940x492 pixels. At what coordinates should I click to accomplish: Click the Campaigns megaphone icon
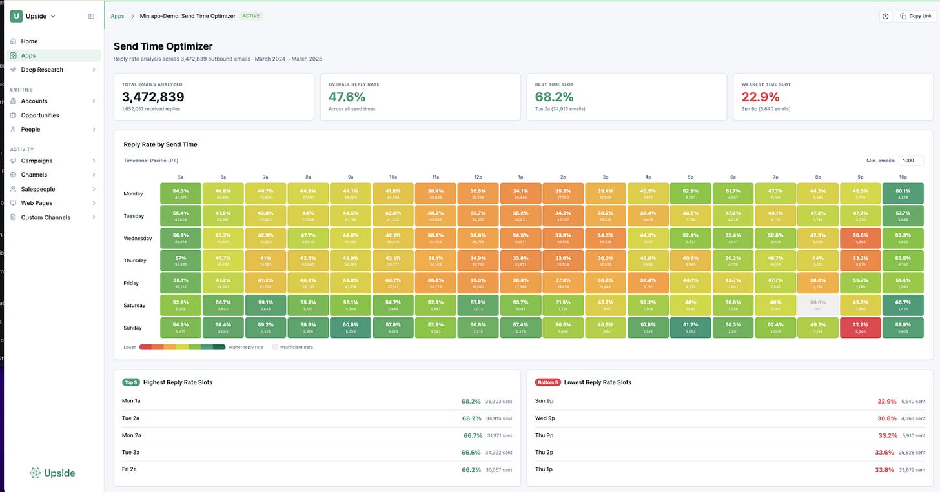[x=14, y=161]
